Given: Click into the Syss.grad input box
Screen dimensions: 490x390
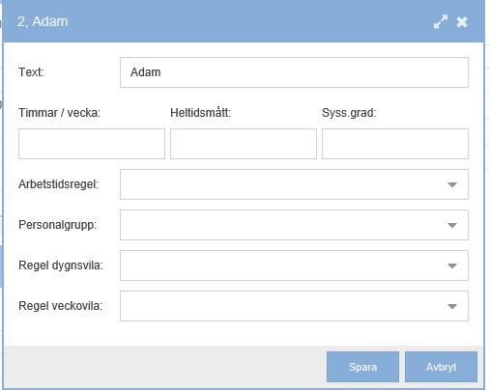Looking at the screenshot, I should click(x=395, y=144).
